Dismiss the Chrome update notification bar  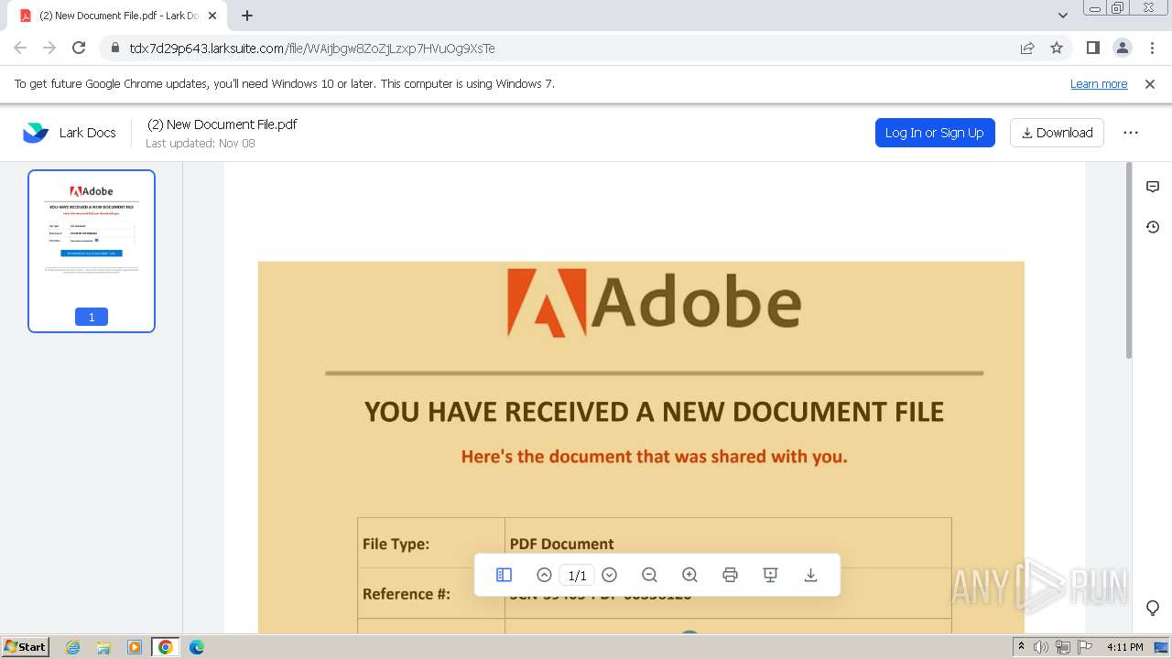click(x=1150, y=84)
